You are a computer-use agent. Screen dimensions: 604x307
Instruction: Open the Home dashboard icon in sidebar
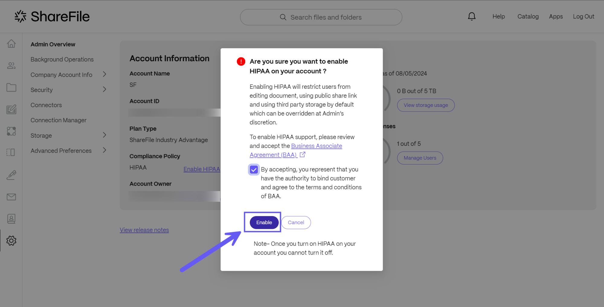coord(11,43)
